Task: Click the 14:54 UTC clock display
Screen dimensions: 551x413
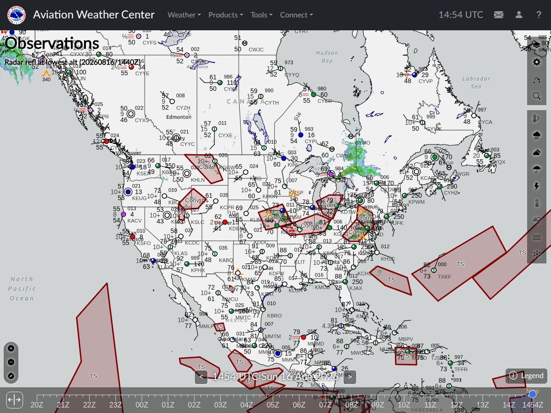Action: coord(461,15)
